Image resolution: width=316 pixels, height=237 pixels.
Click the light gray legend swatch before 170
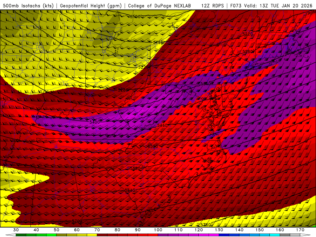coord(295,235)
